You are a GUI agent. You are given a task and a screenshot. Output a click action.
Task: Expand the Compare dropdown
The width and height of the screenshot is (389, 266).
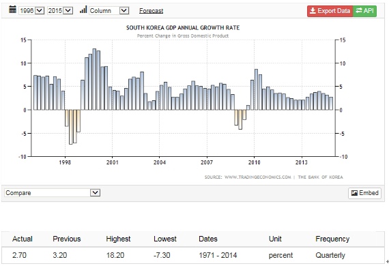(x=53, y=192)
